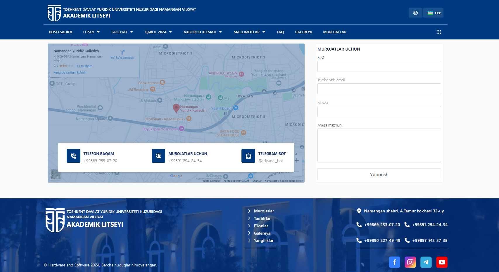Click the Buyuk Ipak Yo'li Hotel marker
The height and width of the screenshot is (272, 499).
tap(182, 129)
